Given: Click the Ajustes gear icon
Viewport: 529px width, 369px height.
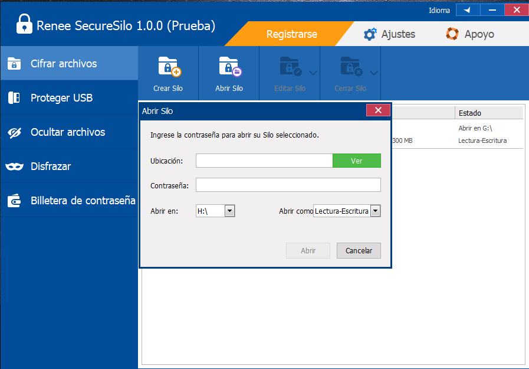Looking at the screenshot, I should click(x=370, y=34).
